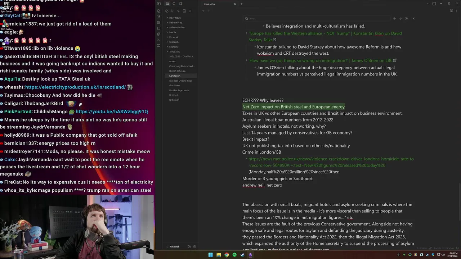Open the news.met.police.uk homicide rate link
This screenshot has height=259, width=461.
click(x=331, y=162)
